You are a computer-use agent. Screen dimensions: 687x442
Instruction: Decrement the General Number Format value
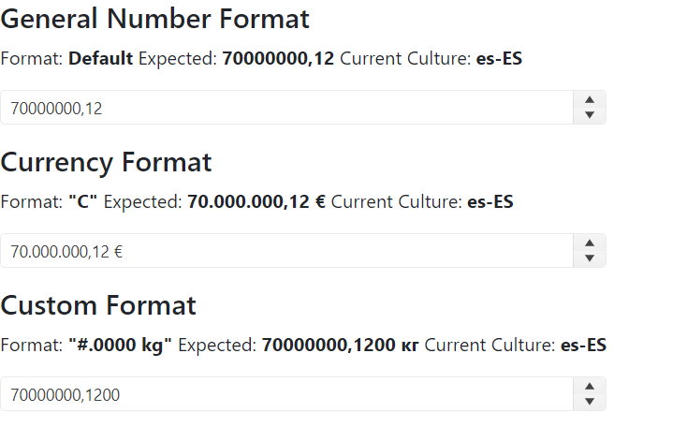click(x=589, y=115)
